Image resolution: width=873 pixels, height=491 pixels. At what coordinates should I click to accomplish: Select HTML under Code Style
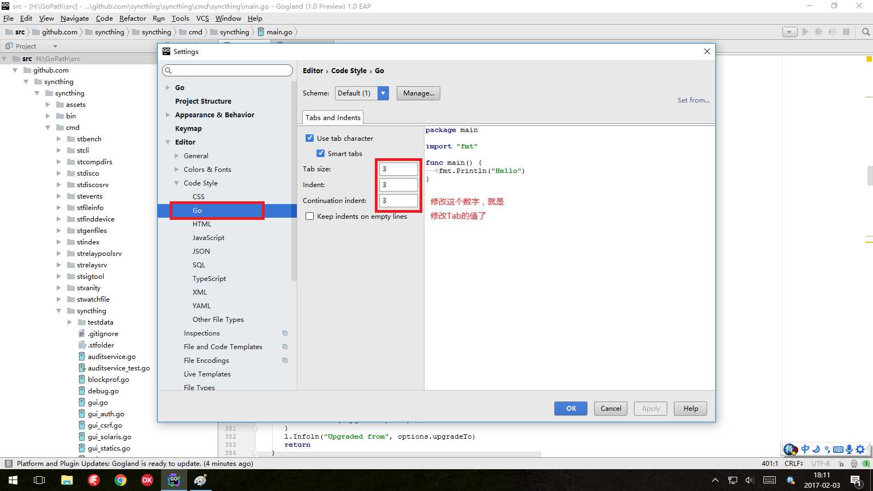202,224
